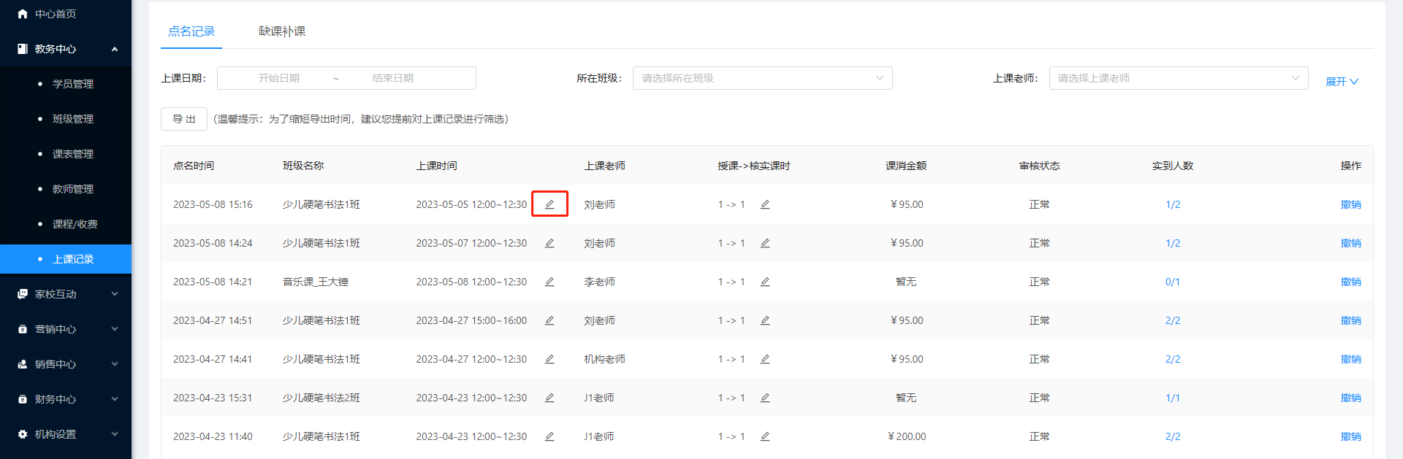Click 撤销 for 2023-04-23 11:40 record
This screenshot has width=1403, height=459.
click(x=1350, y=436)
